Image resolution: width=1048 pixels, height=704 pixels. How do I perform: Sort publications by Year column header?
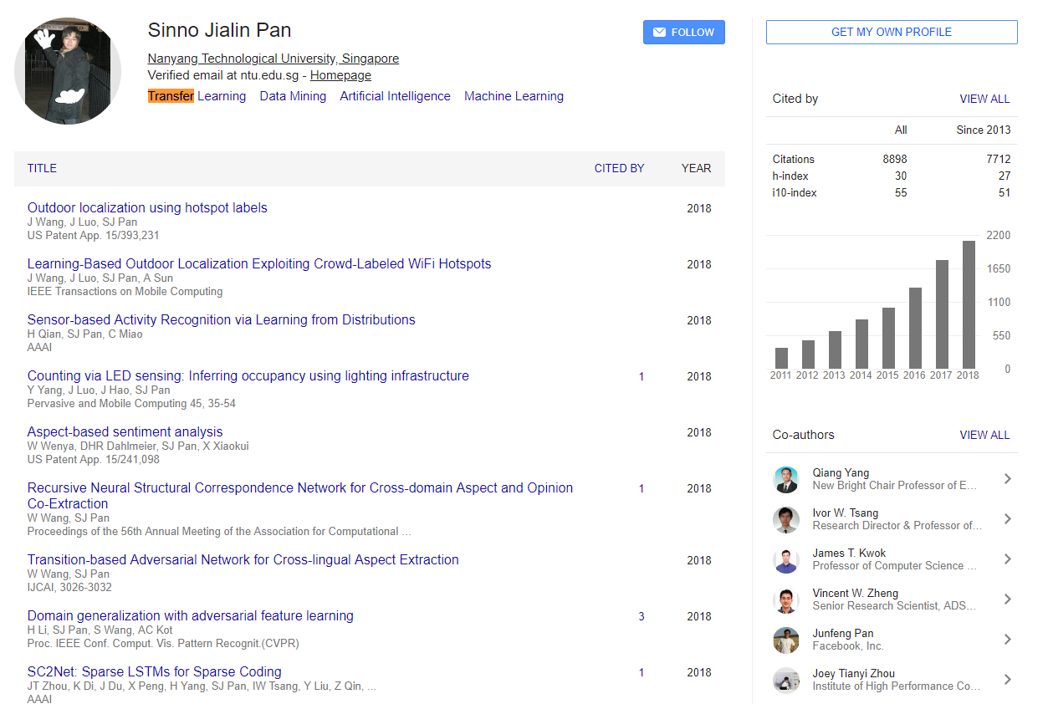(696, 168)
